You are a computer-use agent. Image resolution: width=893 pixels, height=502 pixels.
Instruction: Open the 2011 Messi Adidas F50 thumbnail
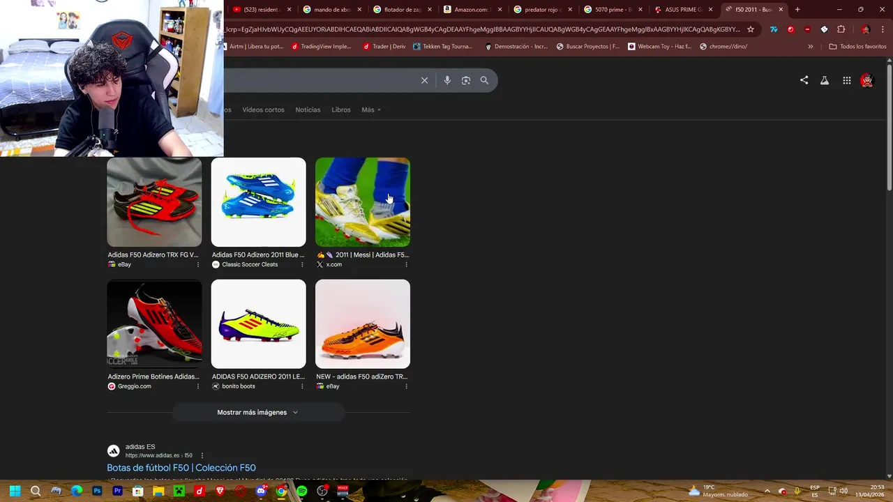click(363, 202)
